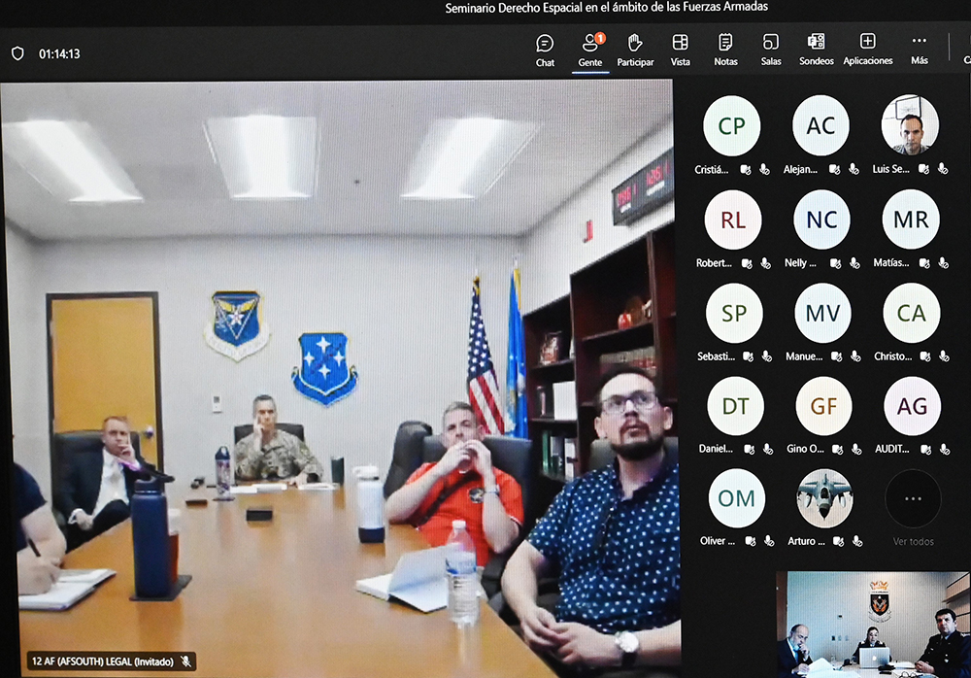Click the 12 AF (AFSOUTH) LEGAL name label

click(103, 661)
